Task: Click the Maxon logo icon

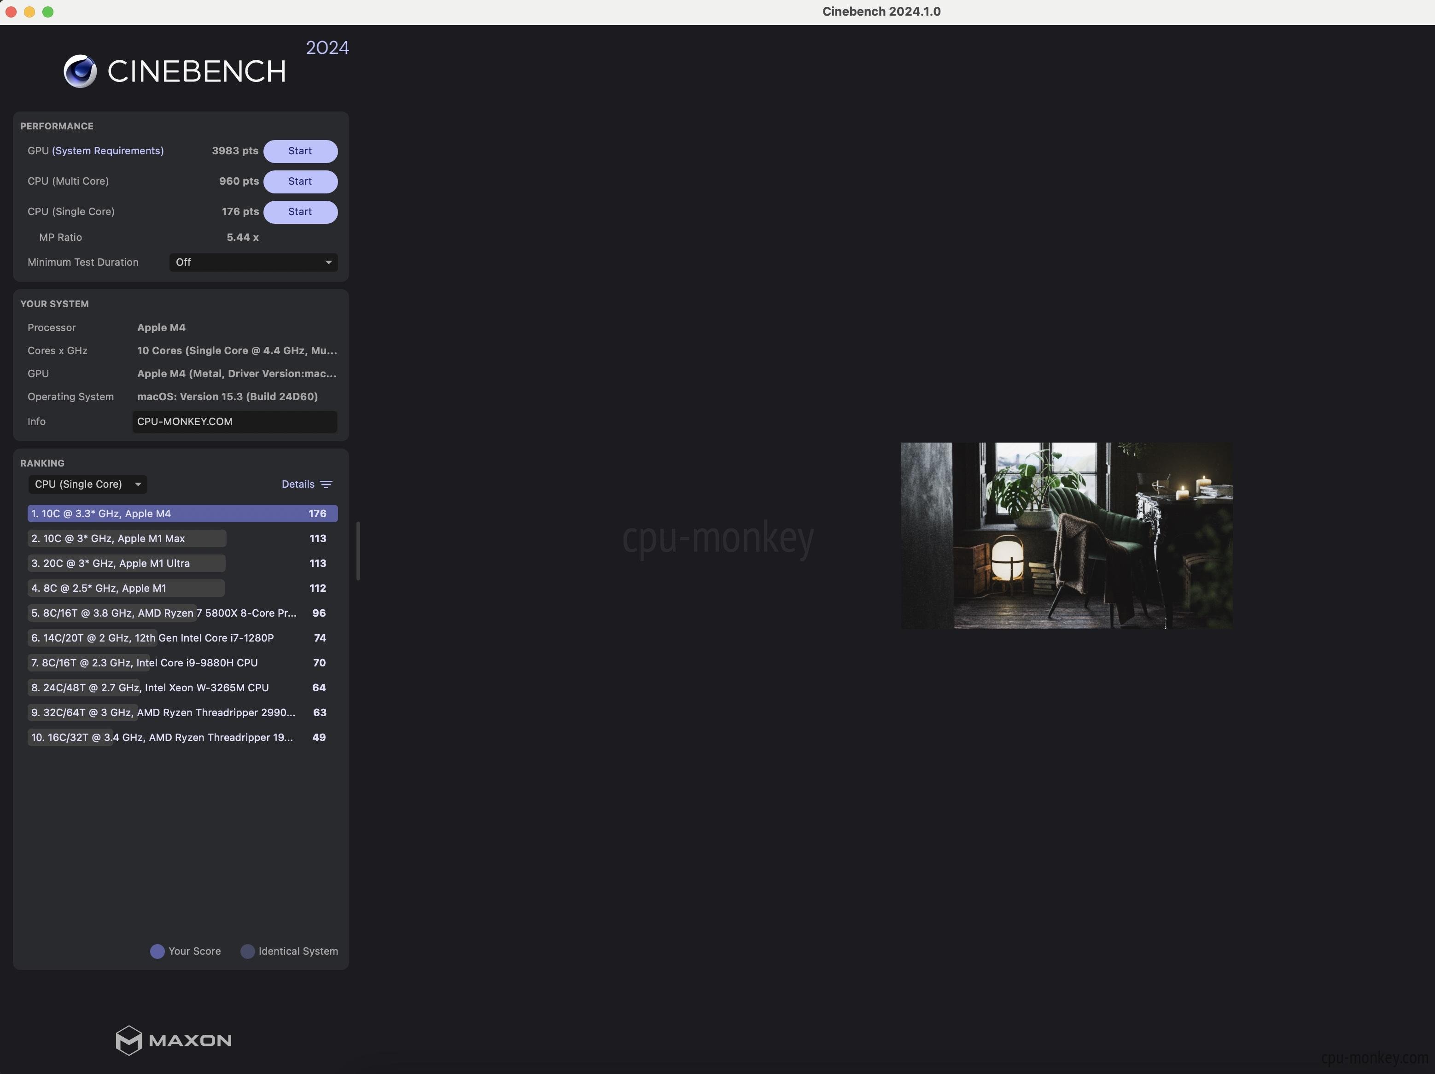Action: pyautogui.click(x=128, y=1040)
